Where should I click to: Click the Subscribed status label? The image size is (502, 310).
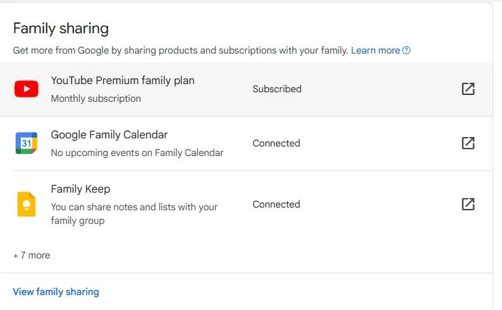coord(277,89)
